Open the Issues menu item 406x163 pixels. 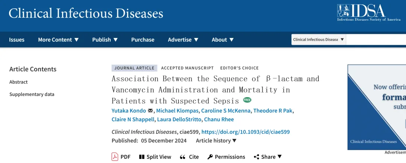(17, 40)
